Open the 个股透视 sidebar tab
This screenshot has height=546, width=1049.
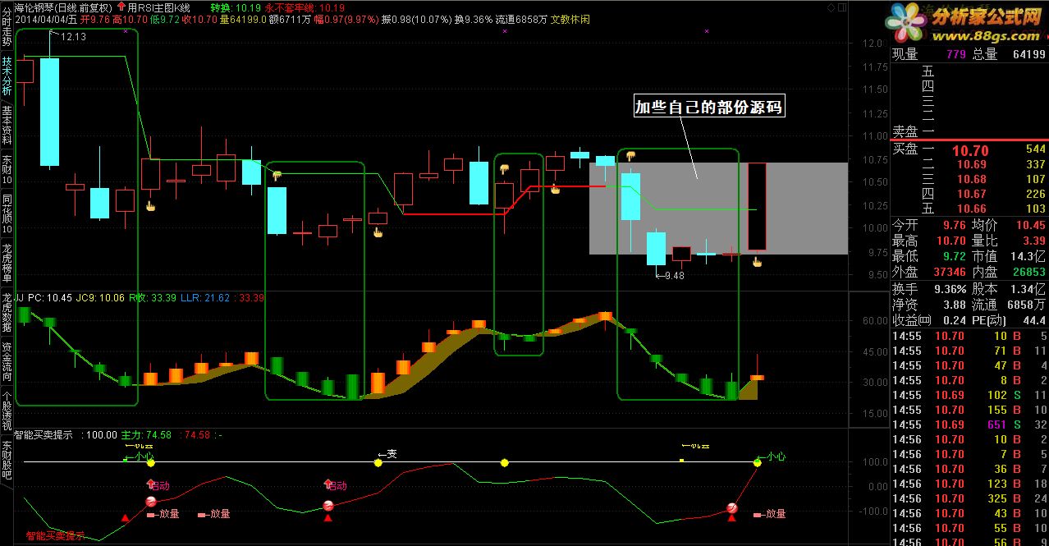click(7, 410)
